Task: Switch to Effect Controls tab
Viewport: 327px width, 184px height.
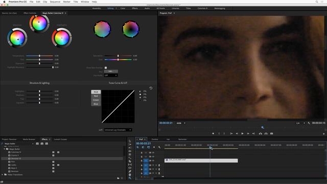Action: (x=30, y=13)
